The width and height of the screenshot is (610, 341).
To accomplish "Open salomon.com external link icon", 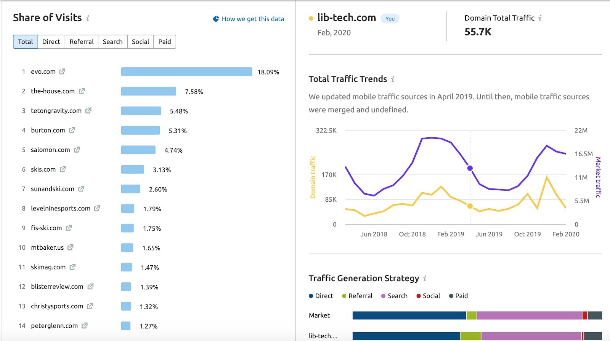I will 77,150.
